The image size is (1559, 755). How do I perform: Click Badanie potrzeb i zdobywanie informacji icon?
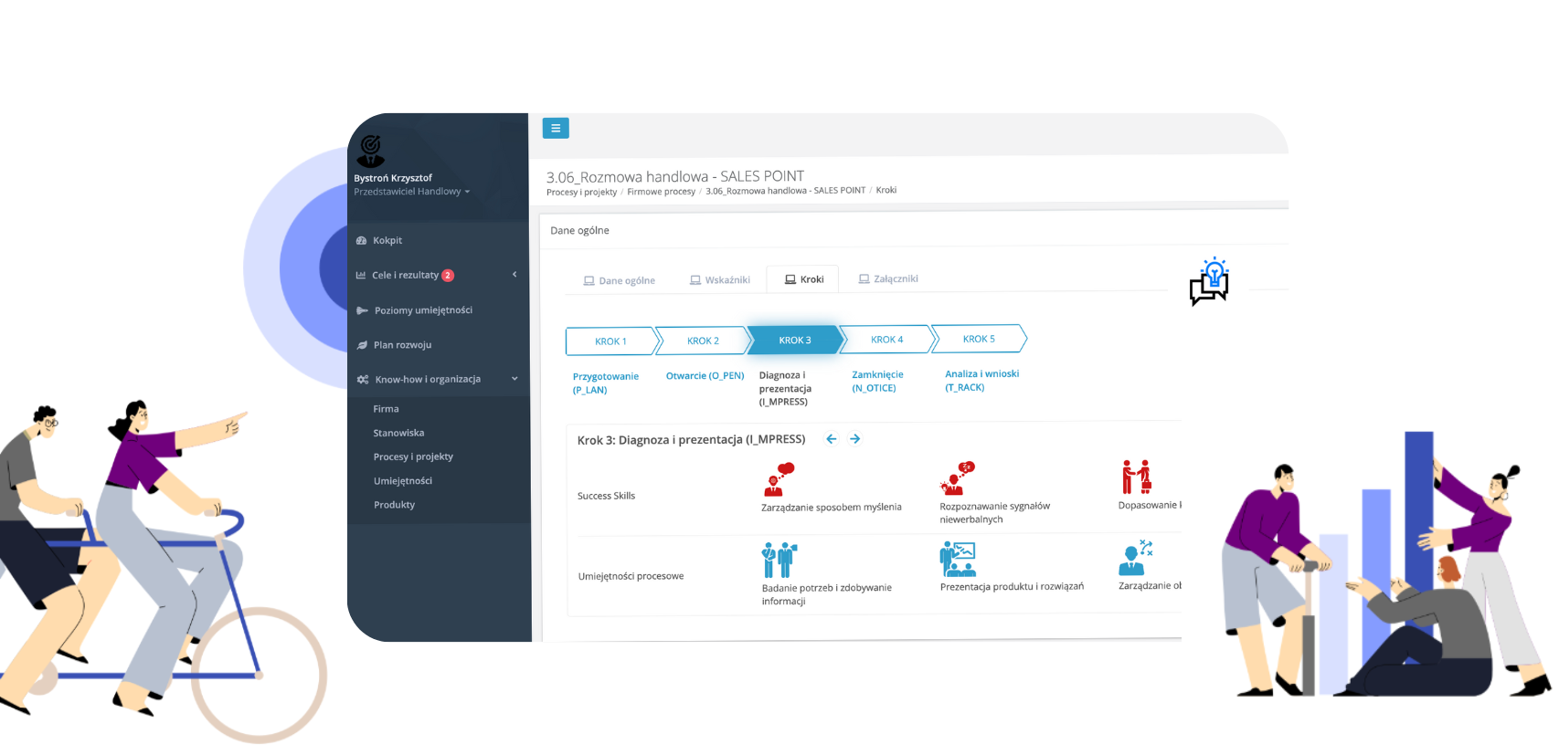[x=779, y=560]
